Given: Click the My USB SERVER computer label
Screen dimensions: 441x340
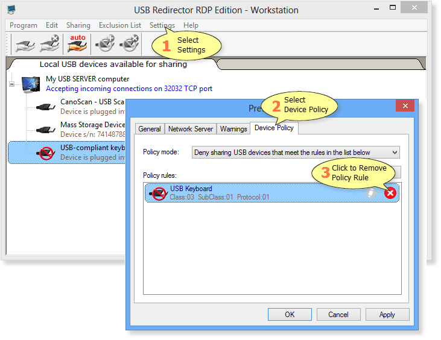Looking at the screenshot, I should (x=87, y=79).
